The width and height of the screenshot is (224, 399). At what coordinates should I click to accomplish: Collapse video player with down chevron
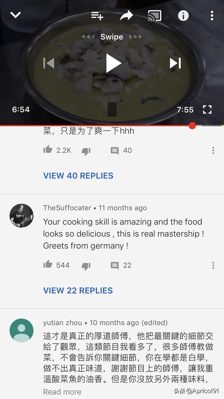(x=15, y=15)
